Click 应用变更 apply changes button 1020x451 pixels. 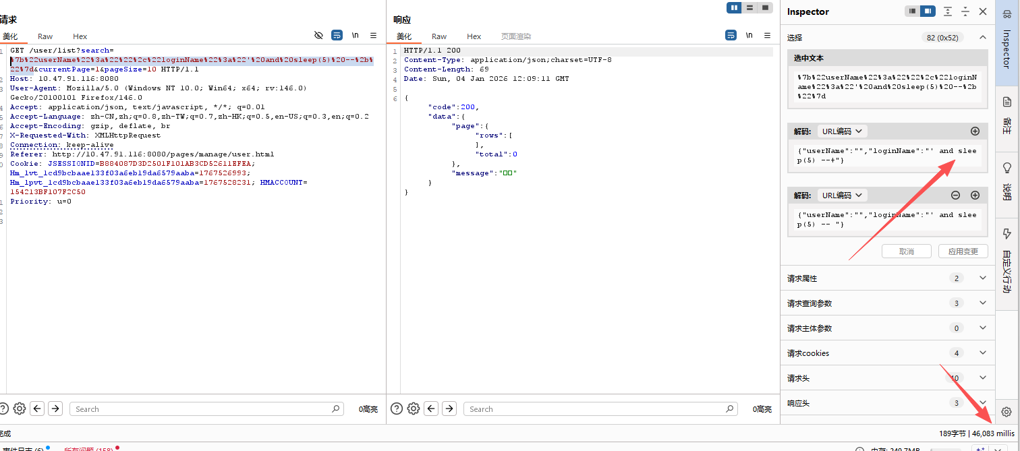[963, 251]
